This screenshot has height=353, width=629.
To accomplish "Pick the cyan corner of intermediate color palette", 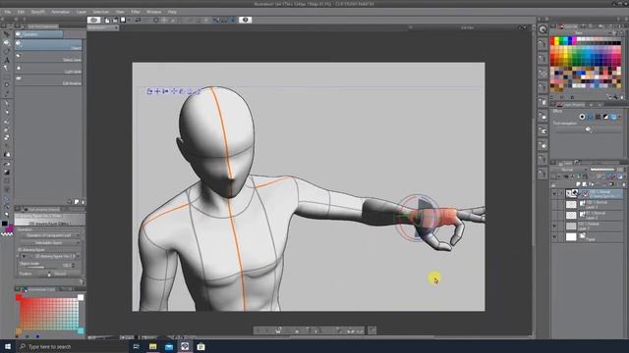I will coord(81,331).
